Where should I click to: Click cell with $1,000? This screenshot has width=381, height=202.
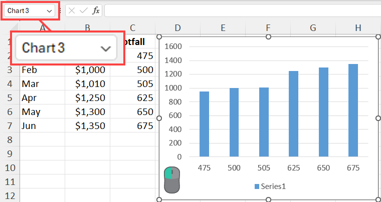click(87, 70)
